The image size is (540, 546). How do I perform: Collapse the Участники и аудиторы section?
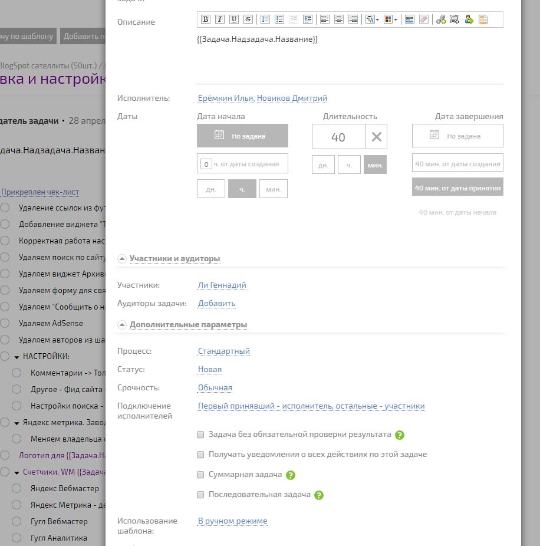tap(122, 259)
